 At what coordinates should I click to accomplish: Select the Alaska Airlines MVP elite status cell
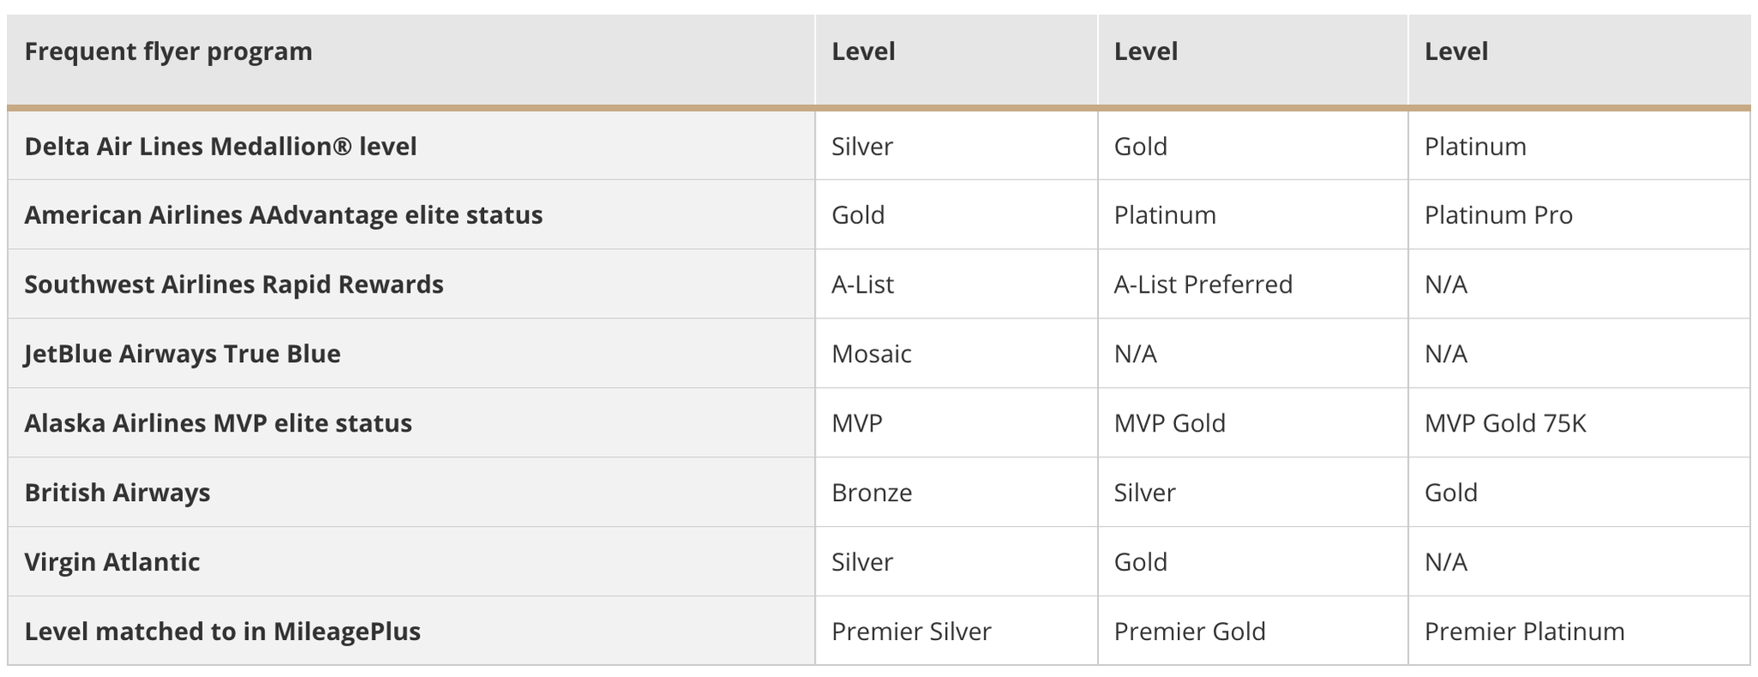218,423
